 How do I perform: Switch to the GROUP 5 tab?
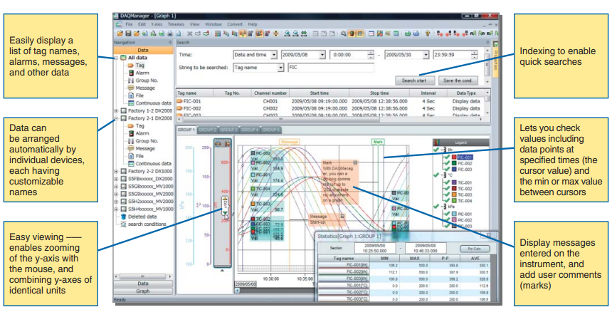coord(271,130)
